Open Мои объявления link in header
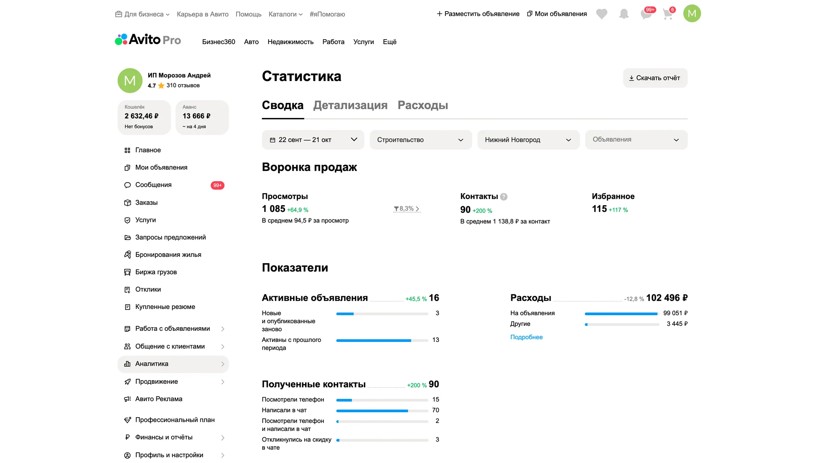Screen dimensions: 816x463 [x=557, y=14]
